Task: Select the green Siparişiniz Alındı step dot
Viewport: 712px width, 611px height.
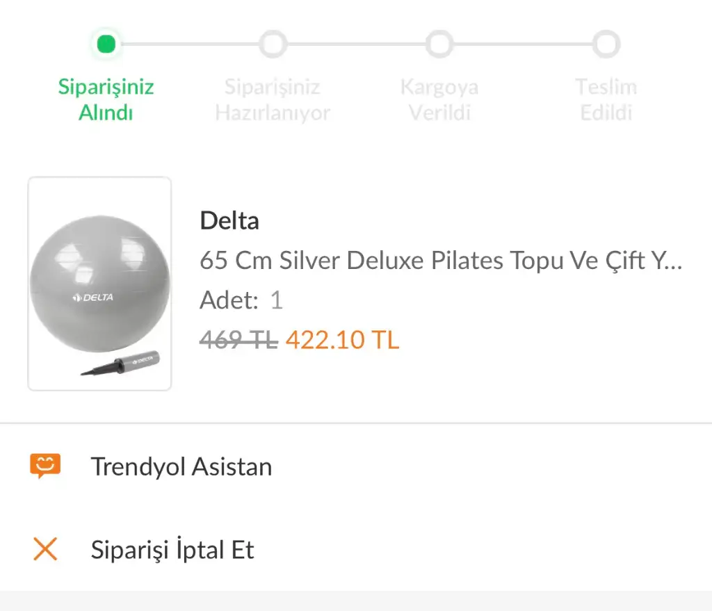Action: click(106, 44)
